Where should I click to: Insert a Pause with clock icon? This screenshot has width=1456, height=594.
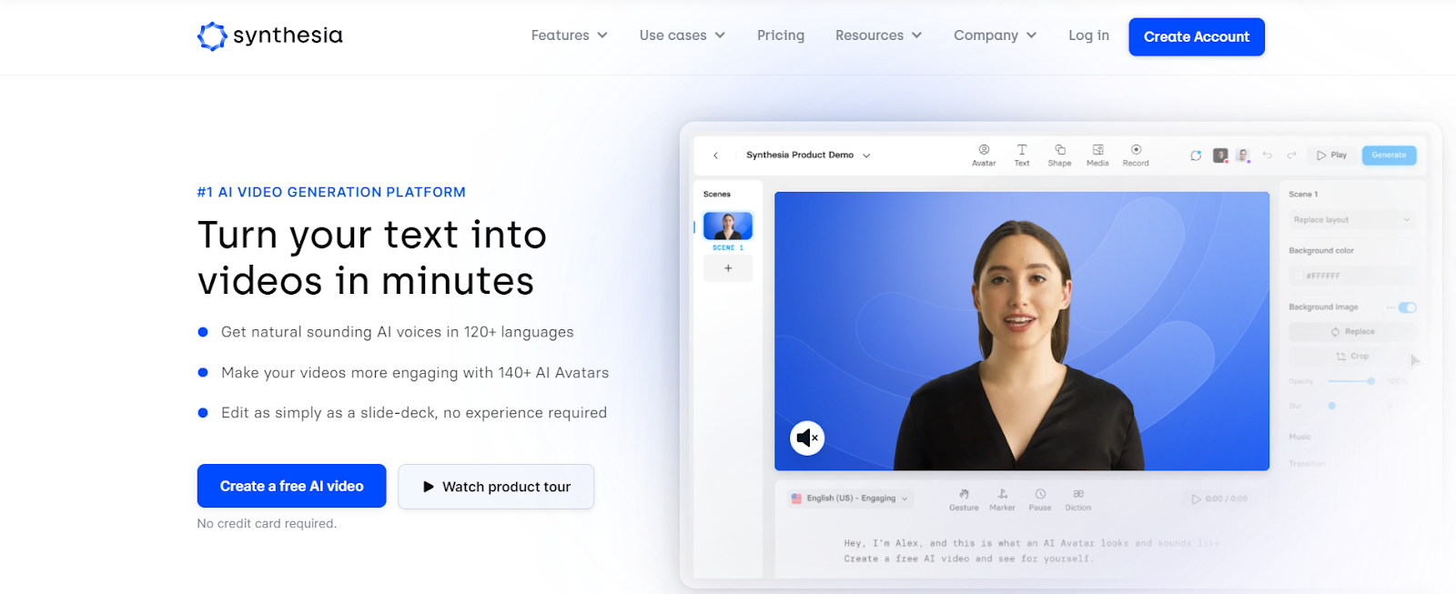click(x=1040, y=494)
